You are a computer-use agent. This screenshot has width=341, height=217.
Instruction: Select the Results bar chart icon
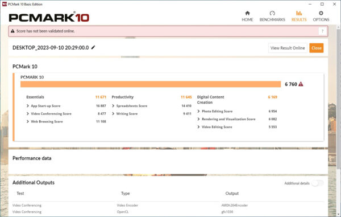(x=299, y=13)
